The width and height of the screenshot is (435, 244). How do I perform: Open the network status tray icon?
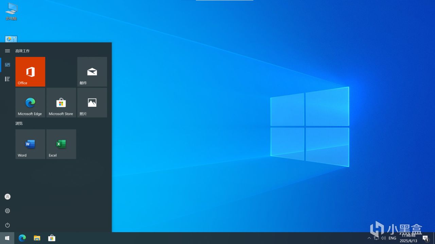coord(376,238)
